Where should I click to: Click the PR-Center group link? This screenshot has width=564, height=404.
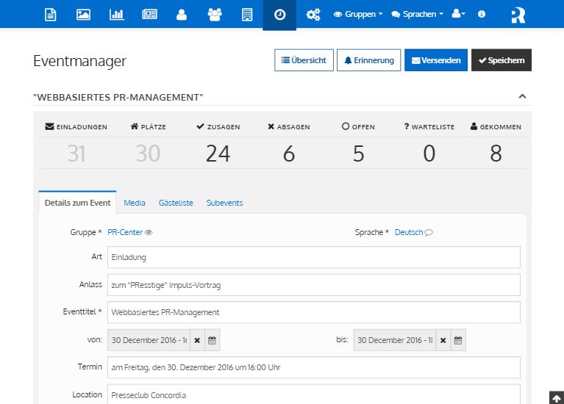(x=125, y=232)
